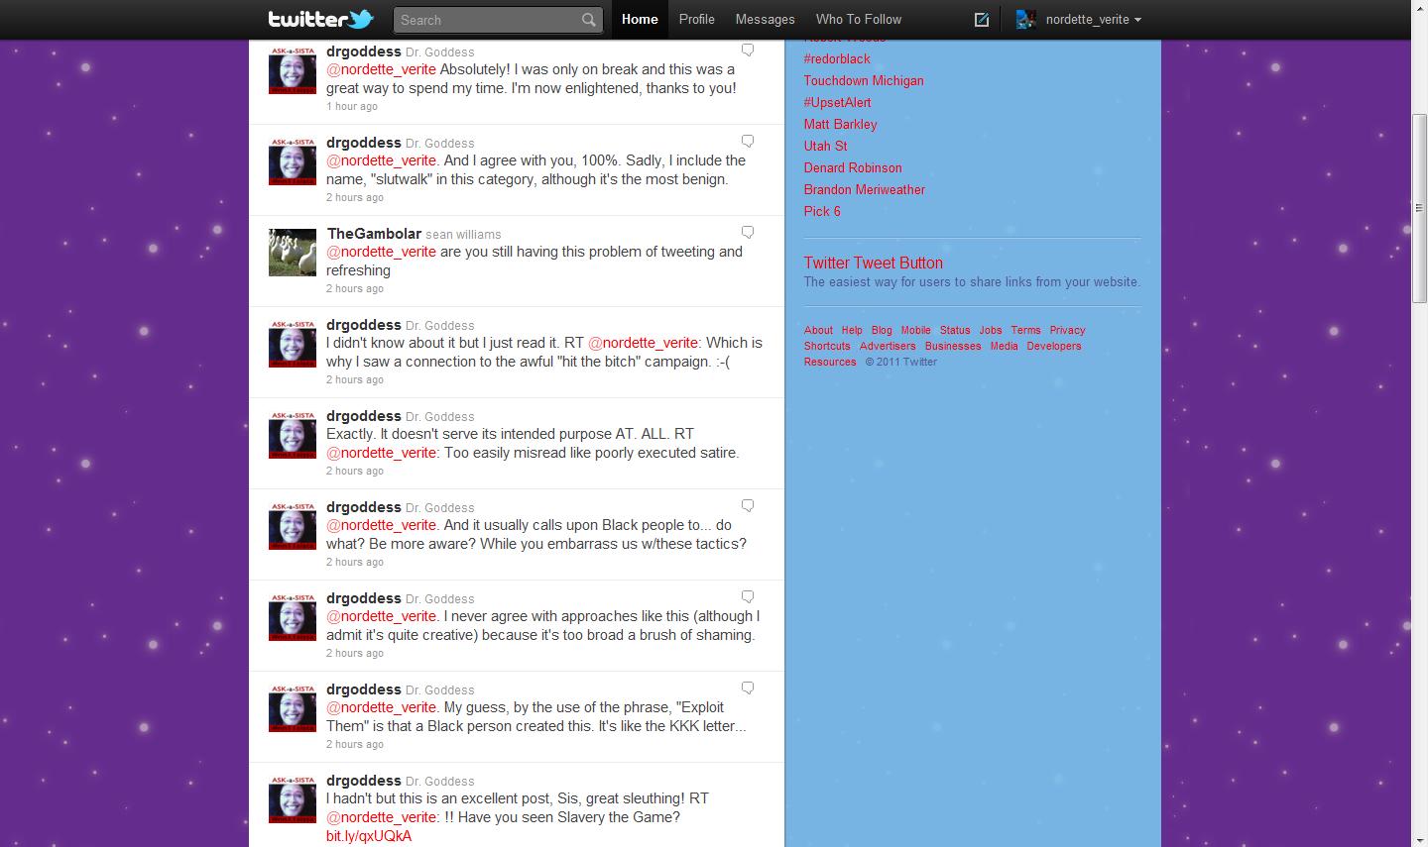This screenshot has height=847, width=1428.
Task: Click drgoddess avatar on 'Absolutely!' tweet
Action: 293,70
